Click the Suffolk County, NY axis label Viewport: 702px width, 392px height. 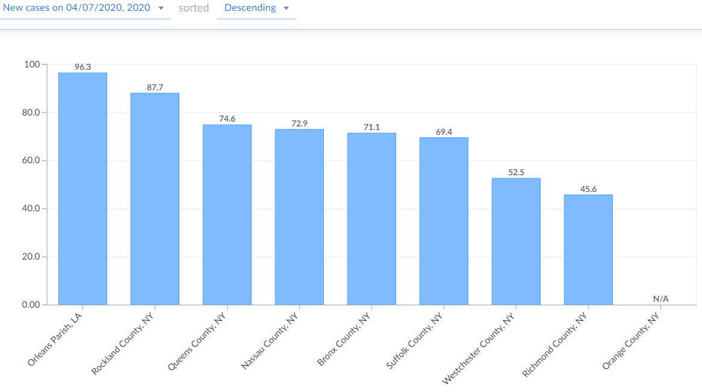pyautogui.click(x=415, y=341)
